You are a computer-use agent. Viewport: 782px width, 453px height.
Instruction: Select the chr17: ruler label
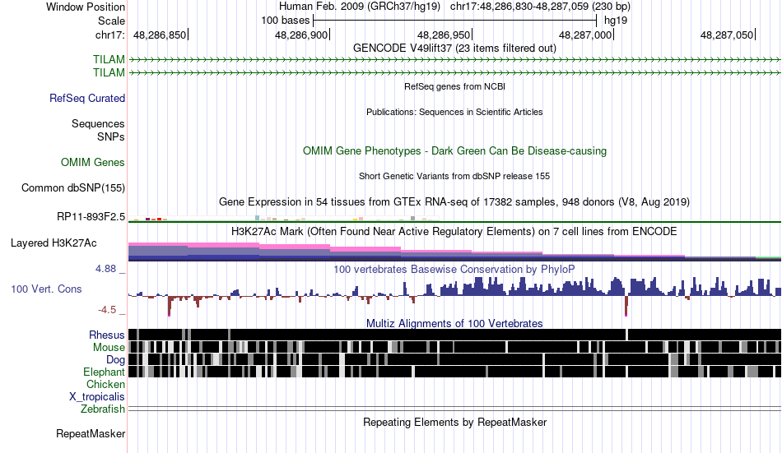[110, 35]
